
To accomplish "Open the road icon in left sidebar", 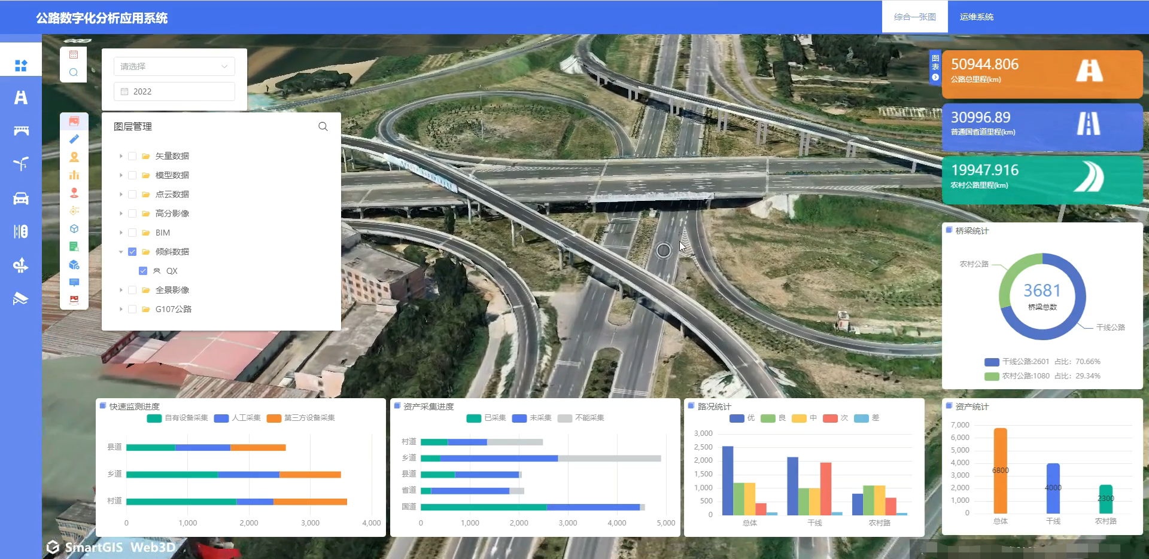I will click(21, 97).
